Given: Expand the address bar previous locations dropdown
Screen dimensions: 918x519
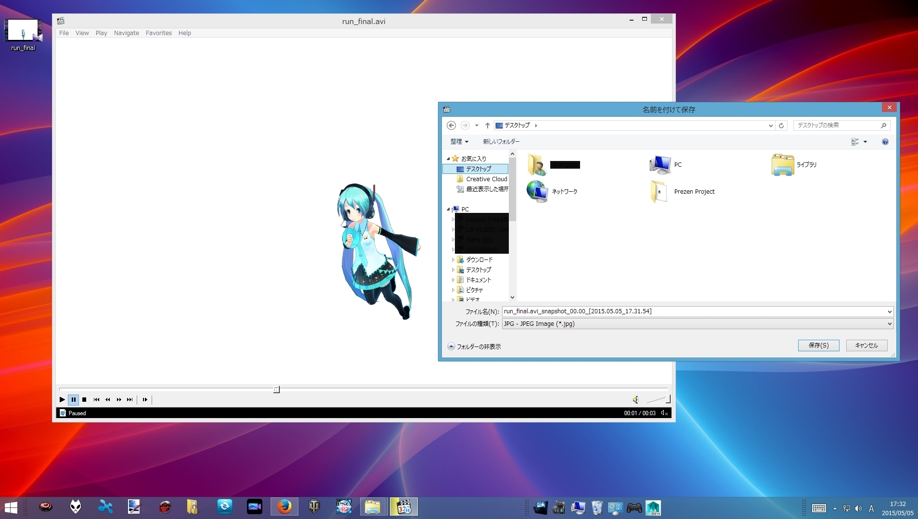Looking at the screenshot, I should click(771, 125).
